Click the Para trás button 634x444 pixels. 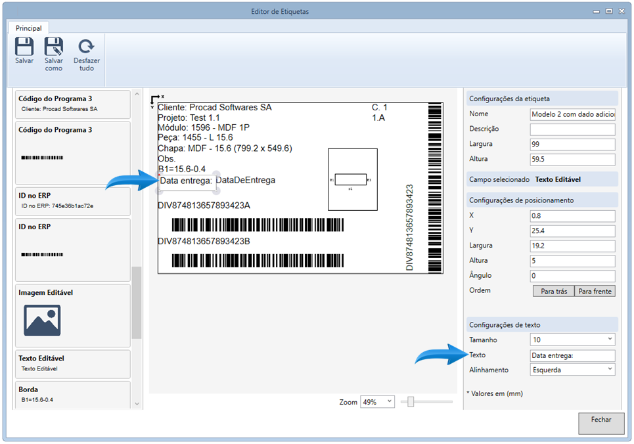553,291
